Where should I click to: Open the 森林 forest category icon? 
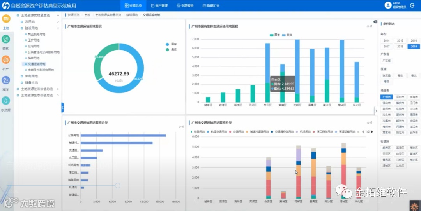point(6,39)
